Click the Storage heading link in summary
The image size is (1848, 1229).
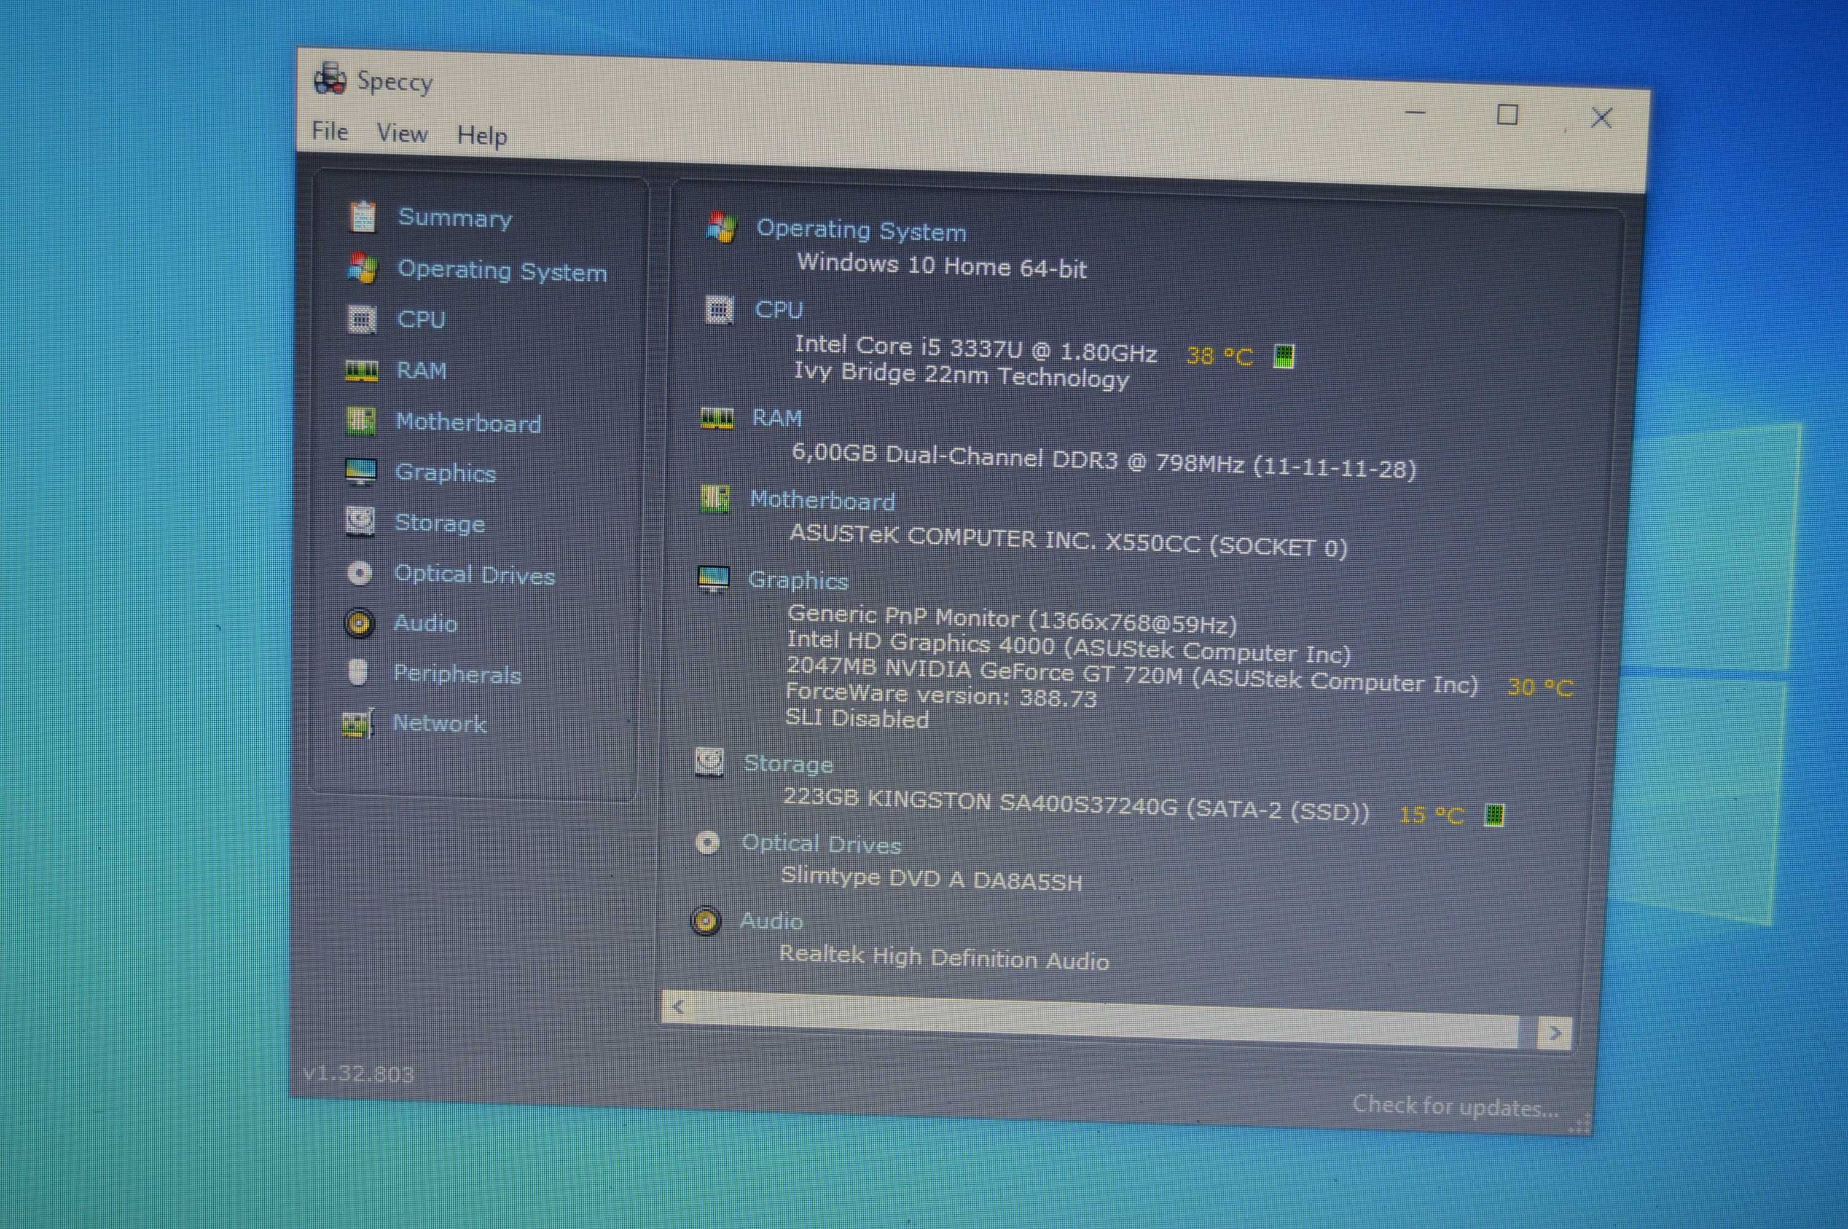[788, 763]
